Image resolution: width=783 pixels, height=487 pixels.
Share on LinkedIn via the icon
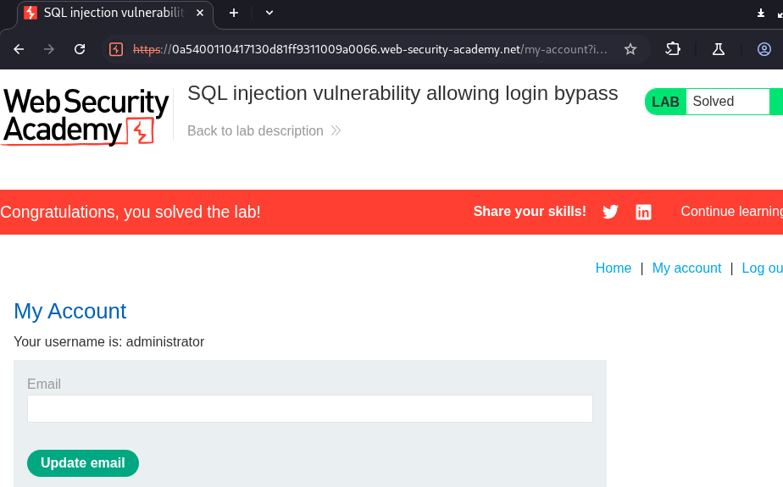(643, 212)
